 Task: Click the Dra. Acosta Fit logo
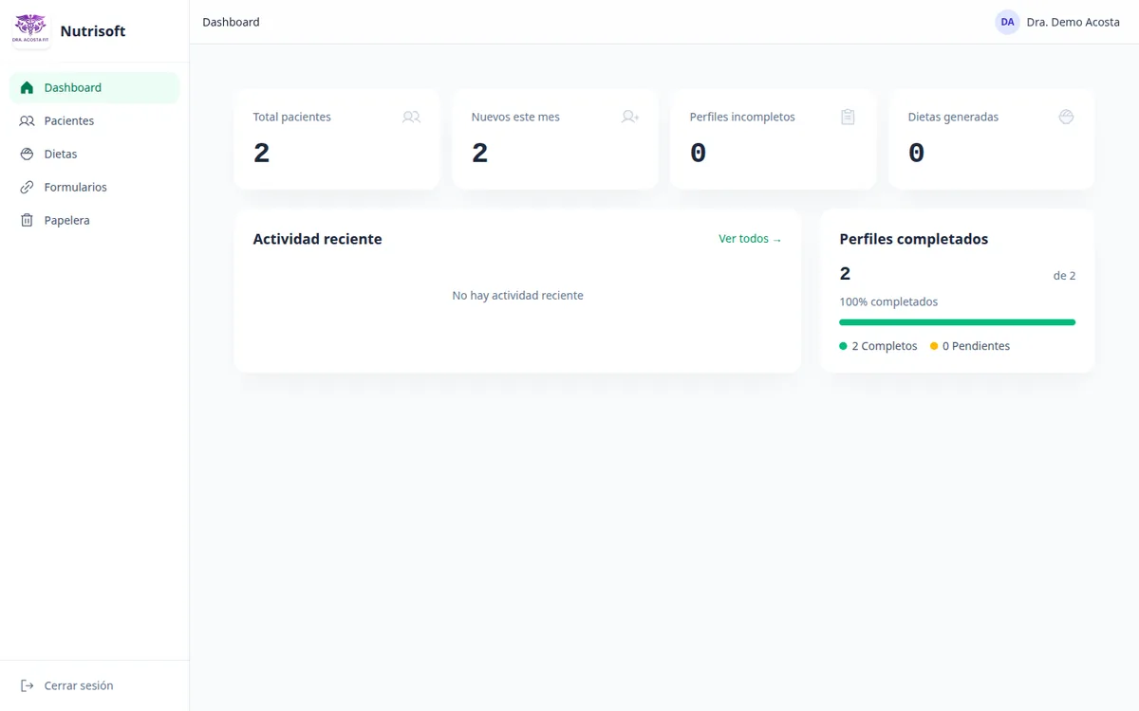pos(30,29)
